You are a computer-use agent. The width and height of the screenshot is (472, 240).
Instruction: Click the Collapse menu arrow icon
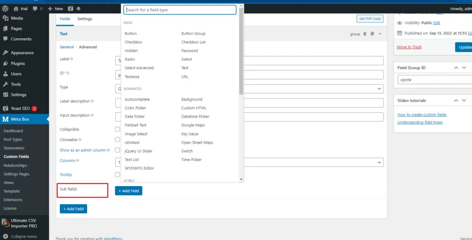(6, 236)
